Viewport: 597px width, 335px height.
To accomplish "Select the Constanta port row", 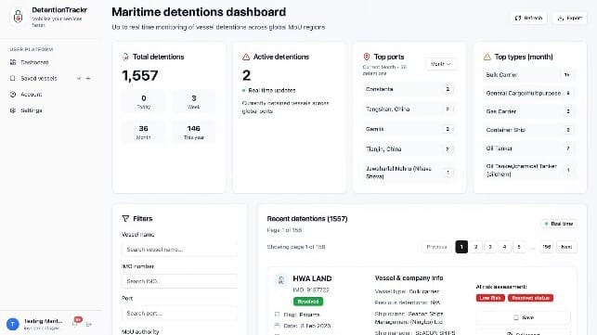I will coord(409,89).
